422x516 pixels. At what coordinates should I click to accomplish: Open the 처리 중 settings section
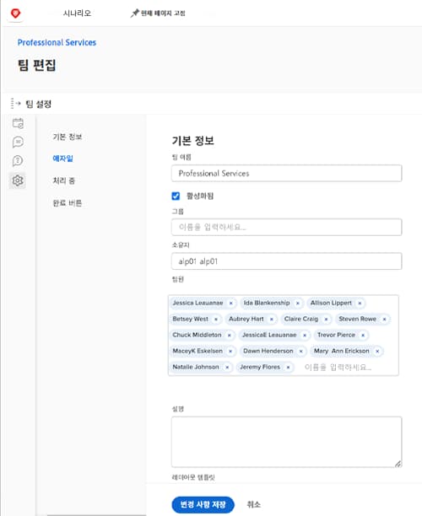tap(64, 180)
